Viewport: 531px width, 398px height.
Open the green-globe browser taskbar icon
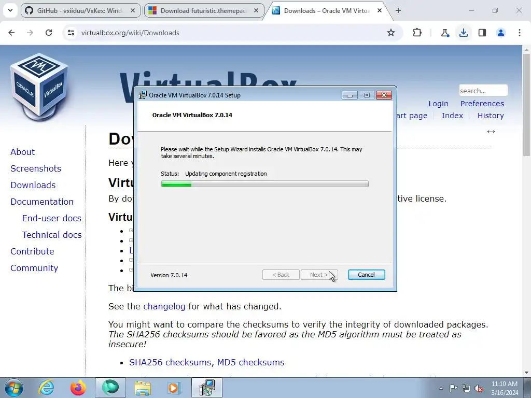click(110, 388)
